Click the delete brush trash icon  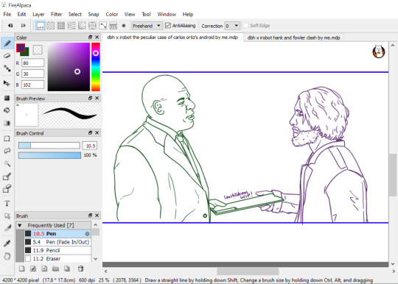pos(80,269)
